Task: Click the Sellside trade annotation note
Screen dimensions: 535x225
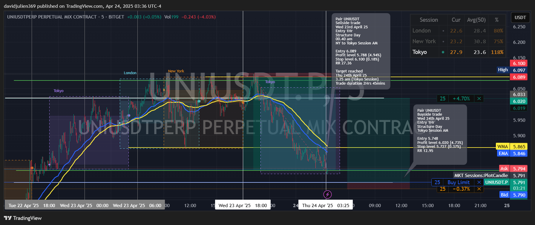Action: tap(361, 51)
